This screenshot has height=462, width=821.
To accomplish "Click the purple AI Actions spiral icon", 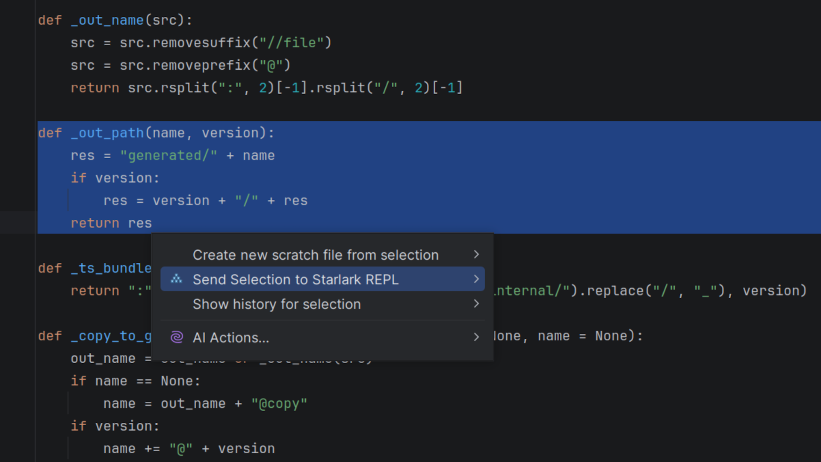I will click(x=177, y=337).
